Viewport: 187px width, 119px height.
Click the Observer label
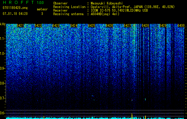[60, 3]
